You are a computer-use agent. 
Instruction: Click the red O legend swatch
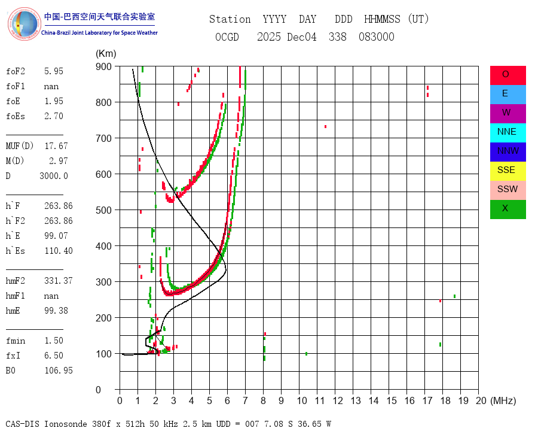(508, 75)
